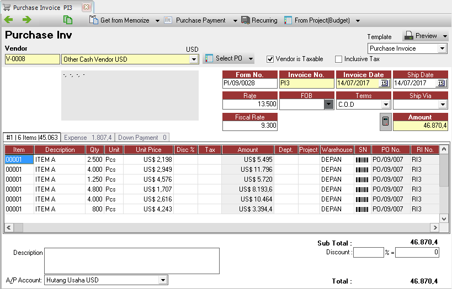Click Invoice No. field PI3

pos(306,83)
